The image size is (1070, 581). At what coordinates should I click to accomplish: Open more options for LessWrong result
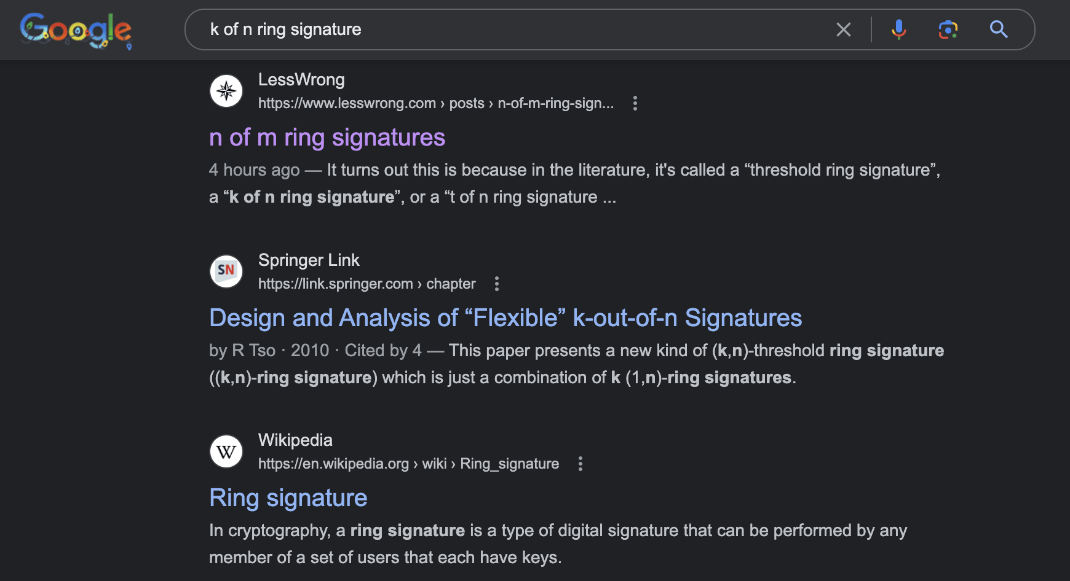tap(635, 103)
